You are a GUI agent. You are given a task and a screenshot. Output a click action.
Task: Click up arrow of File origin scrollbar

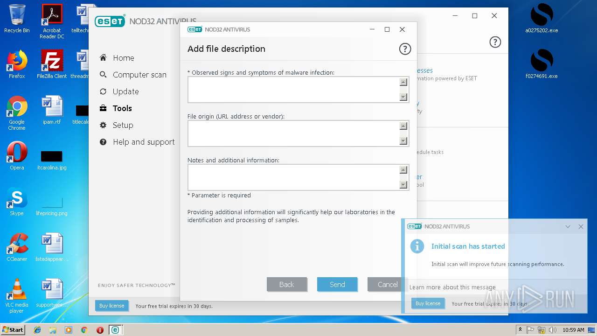click(403, 126)
